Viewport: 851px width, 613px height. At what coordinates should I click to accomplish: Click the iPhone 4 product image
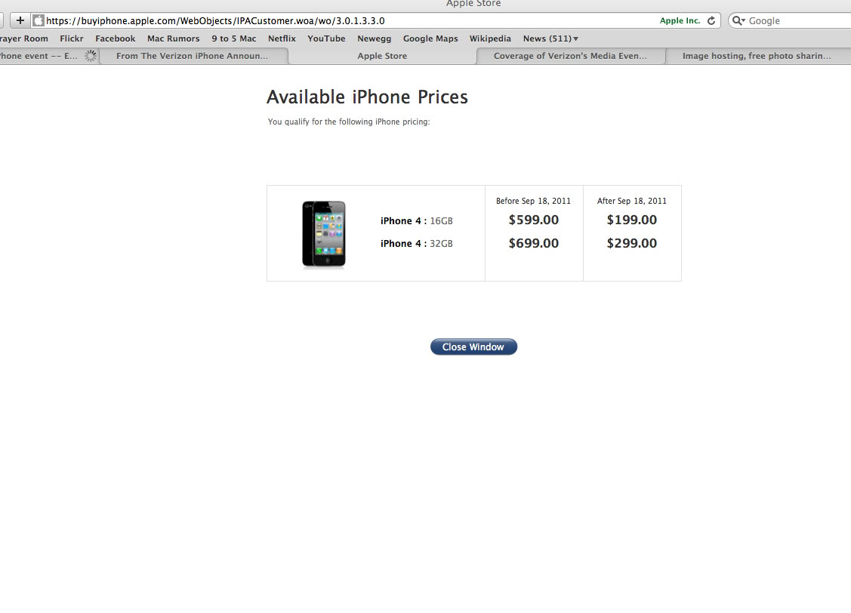click(x=323, y=234)
